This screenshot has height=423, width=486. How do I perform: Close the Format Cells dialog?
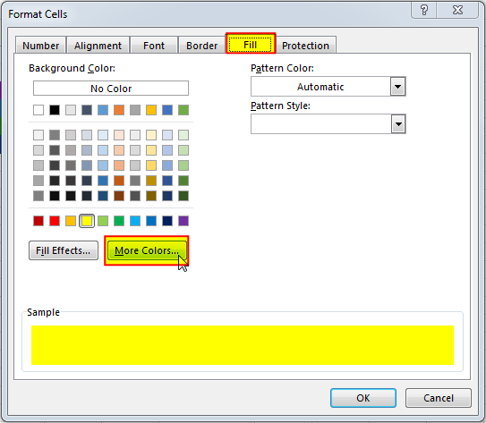(457, 10)
